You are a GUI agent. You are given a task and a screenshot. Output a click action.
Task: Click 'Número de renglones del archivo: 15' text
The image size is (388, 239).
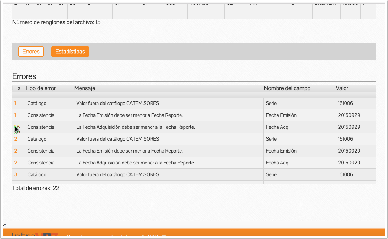pyautogui.click(x=56, y=22)
